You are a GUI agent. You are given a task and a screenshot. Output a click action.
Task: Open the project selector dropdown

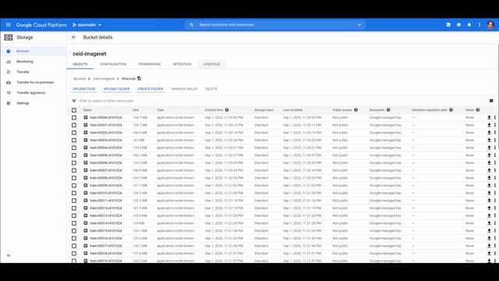click(87, 25)
